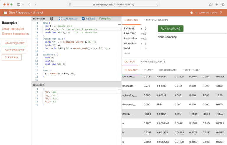
Task: Click the help icon in the orange header
Action: click(x=221, y=12)
